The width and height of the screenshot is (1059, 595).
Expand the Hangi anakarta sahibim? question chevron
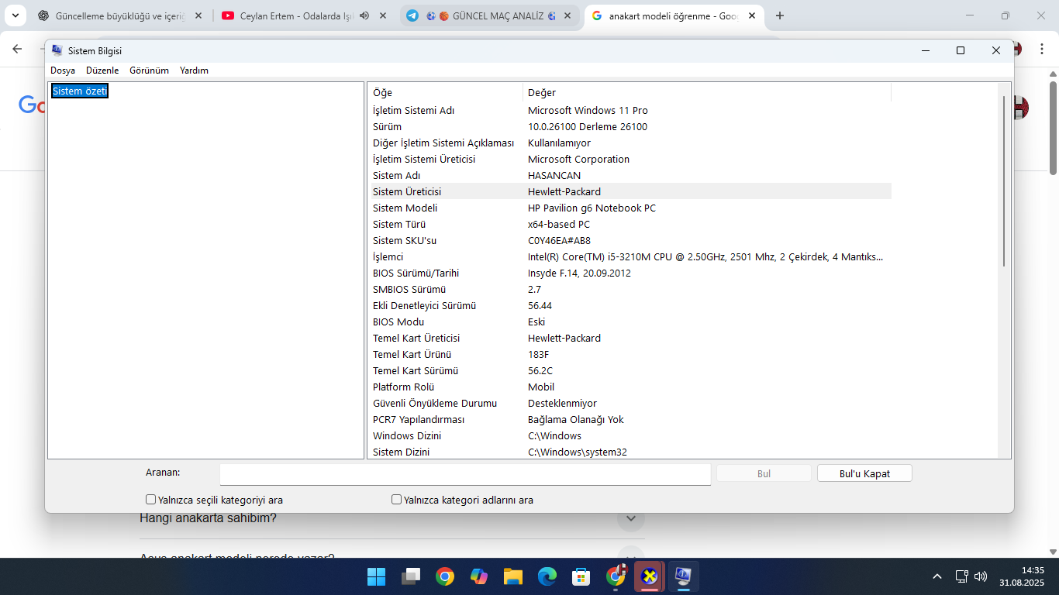tap(631, 518)
